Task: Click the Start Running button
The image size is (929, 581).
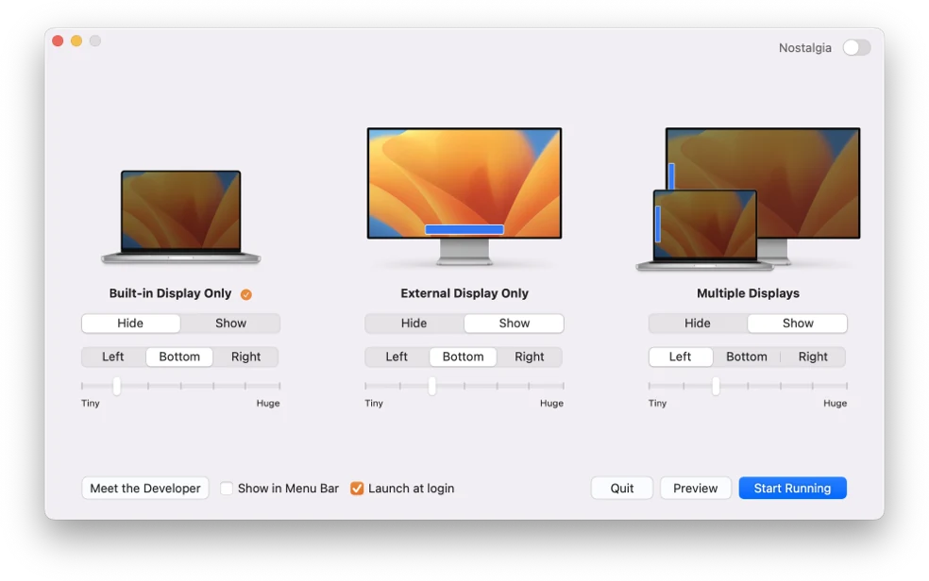Action: pos(792,489)
